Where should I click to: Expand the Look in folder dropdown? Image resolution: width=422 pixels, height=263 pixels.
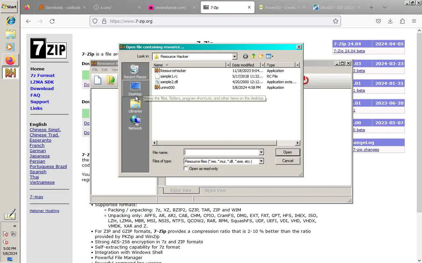click(x=234, y=57)
